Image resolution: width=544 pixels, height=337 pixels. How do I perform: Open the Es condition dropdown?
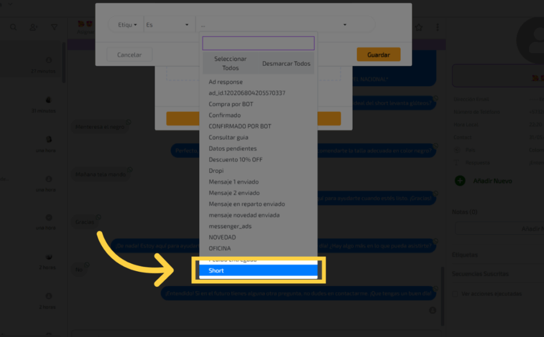[x=167, y=25]
